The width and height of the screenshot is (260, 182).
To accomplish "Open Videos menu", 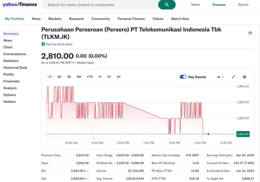I will (158, 19).
